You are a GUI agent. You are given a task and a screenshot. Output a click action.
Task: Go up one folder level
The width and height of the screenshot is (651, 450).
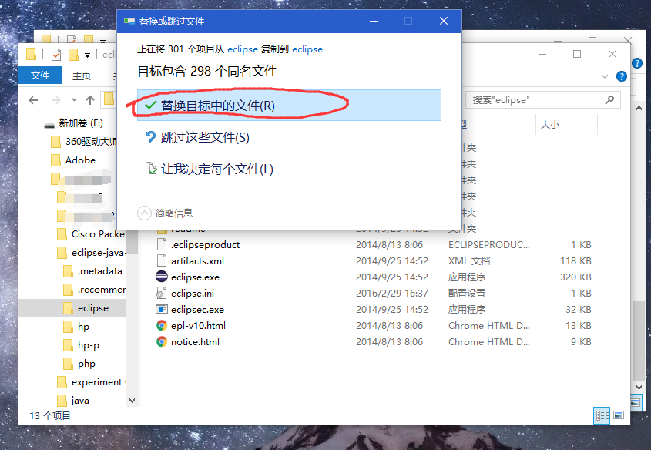(90, 99)
